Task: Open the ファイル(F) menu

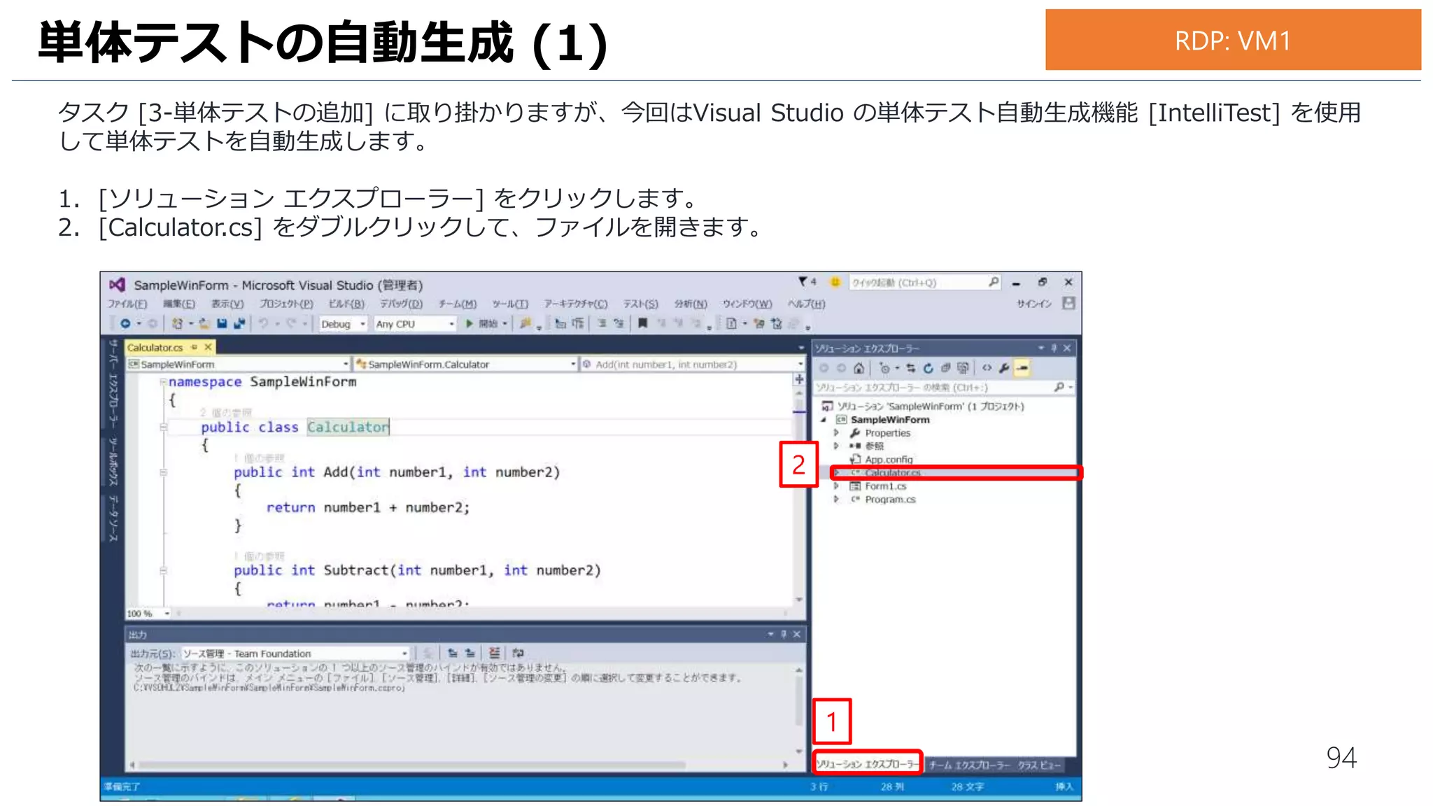Action: click(127, 304)
